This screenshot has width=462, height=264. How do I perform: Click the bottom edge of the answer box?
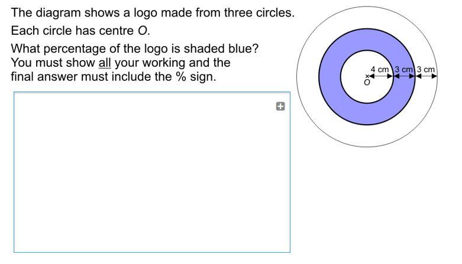coord(152,252)
